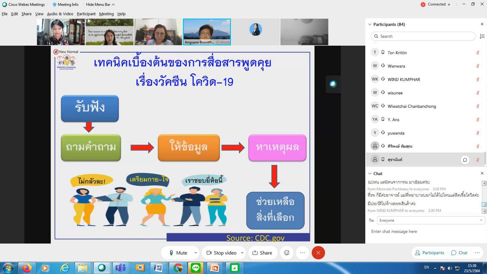This screenshot has width=487, height=274.
Task: Click chat bubble icon on highlighted participant row
Action: [465, 160]
